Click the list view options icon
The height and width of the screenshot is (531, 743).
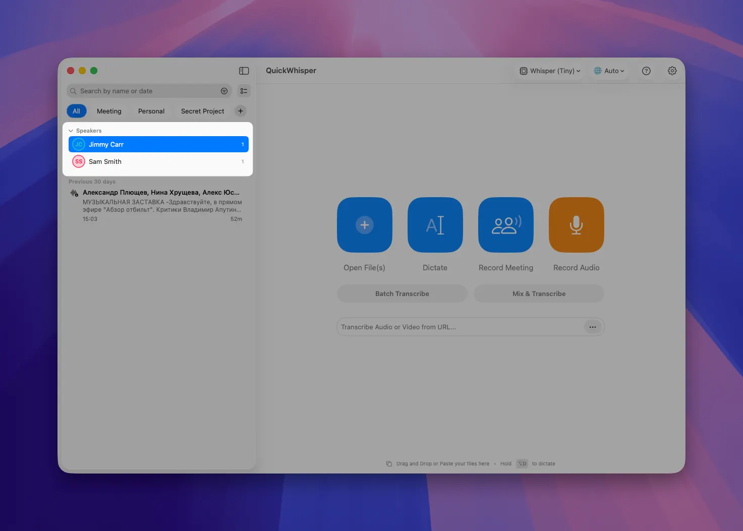point(244,91)
